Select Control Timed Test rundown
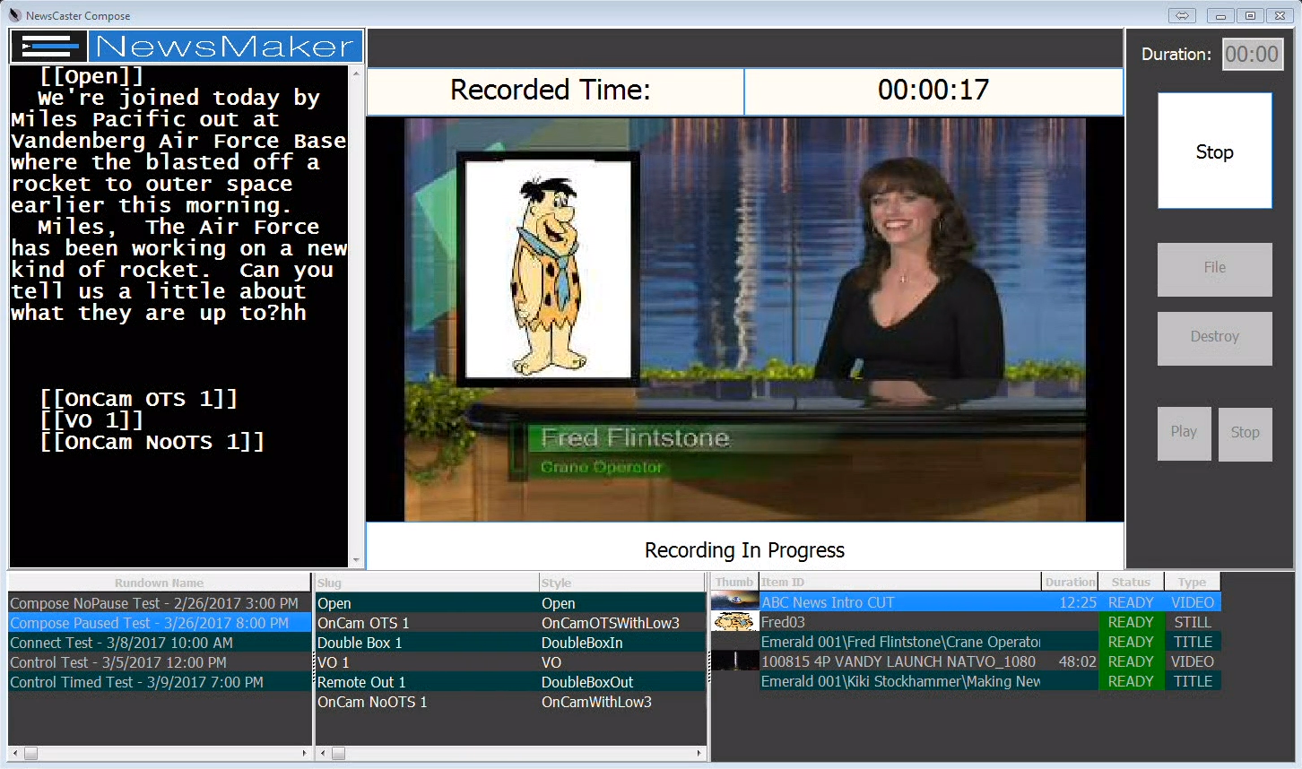 [160, 682]
